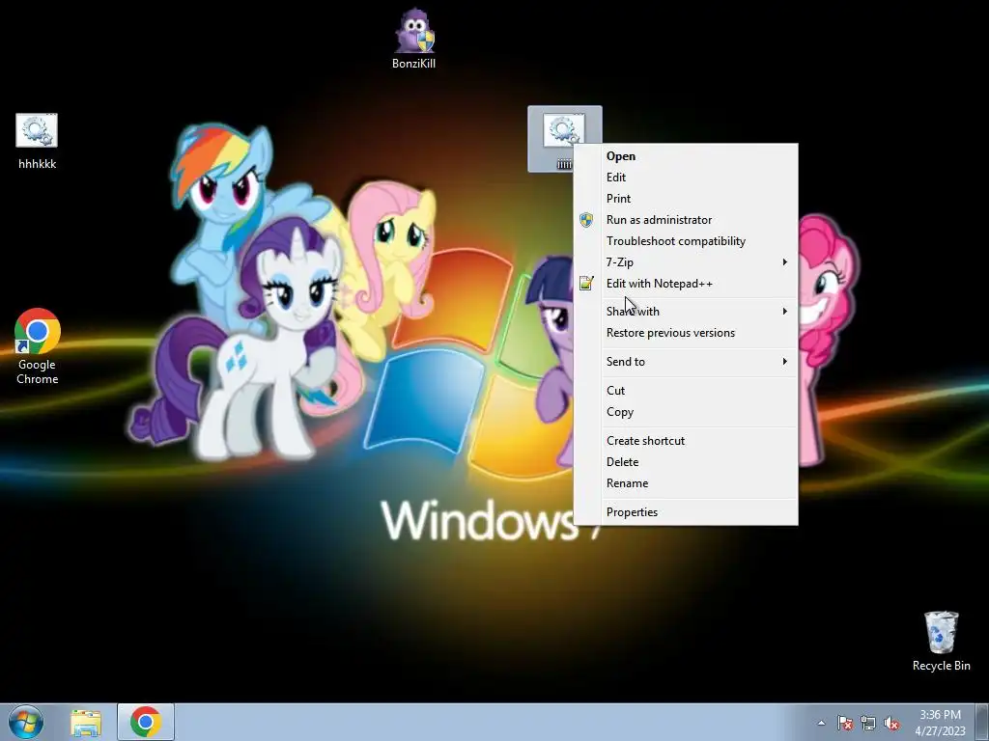989x741 pixels.
Task: Choose Edit from the context menu
Action: coord(687,178)
